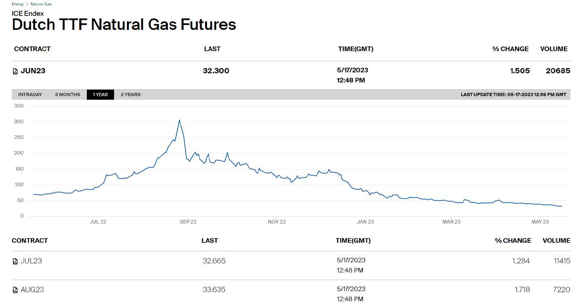Select the 1 YEAR chart tab

100,95
